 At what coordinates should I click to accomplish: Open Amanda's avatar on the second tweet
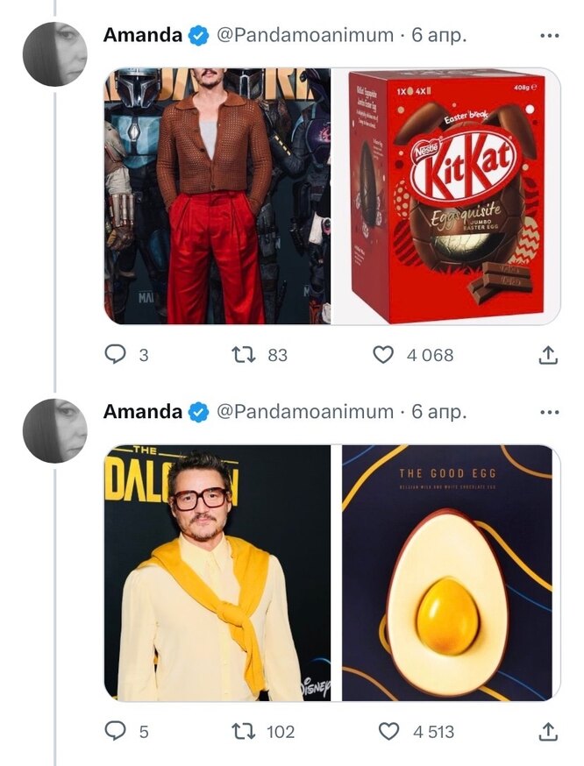[55, 430]
